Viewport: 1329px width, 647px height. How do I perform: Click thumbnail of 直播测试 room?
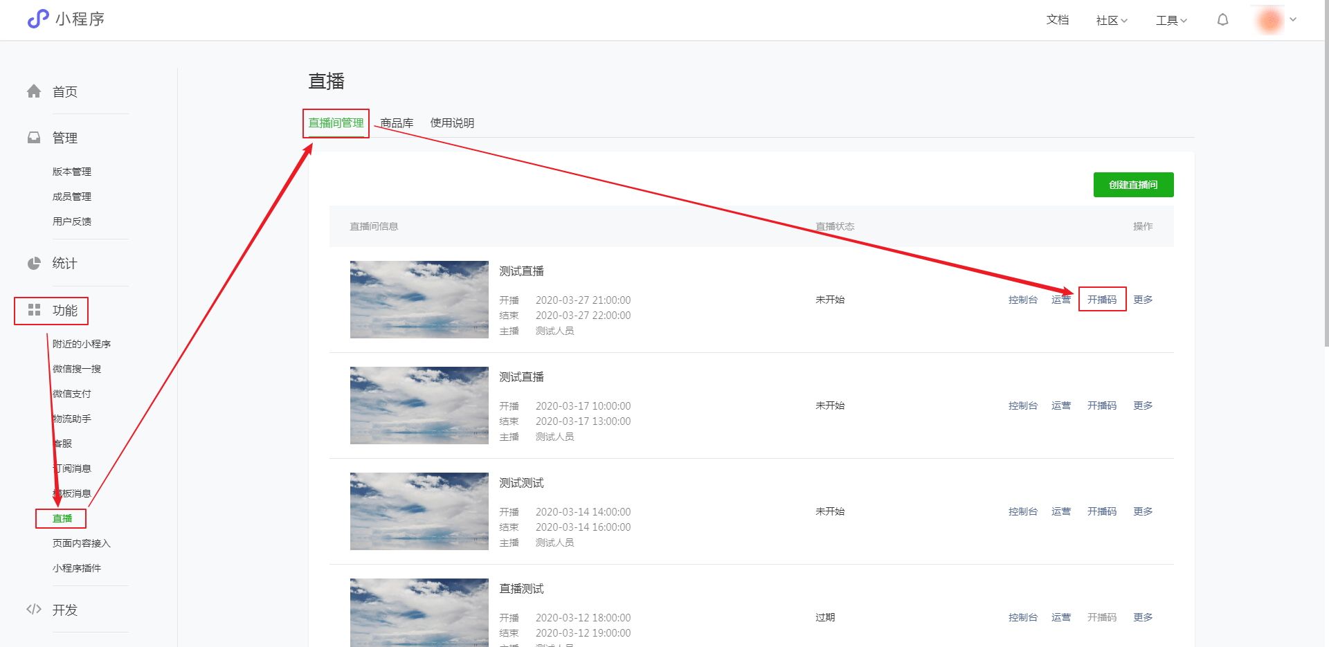419,613
